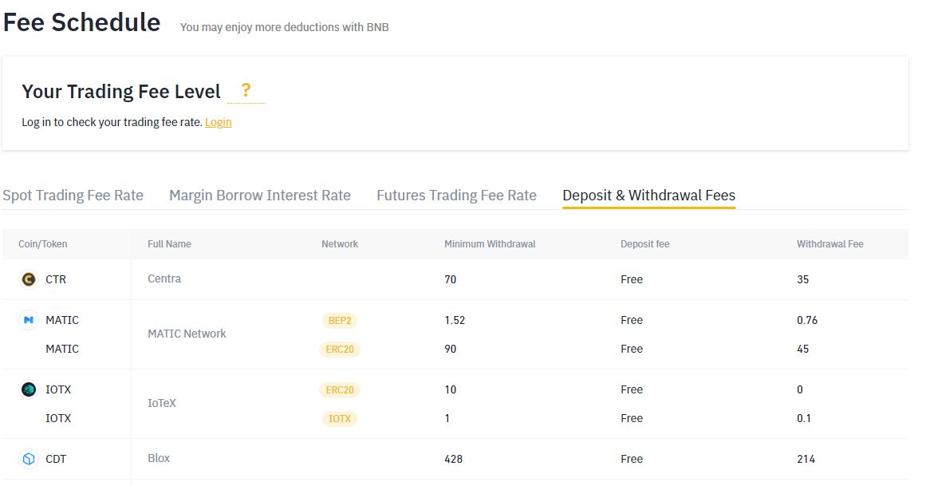Open the Spot Trading Fee Rate tab

(x=73, y=196)
